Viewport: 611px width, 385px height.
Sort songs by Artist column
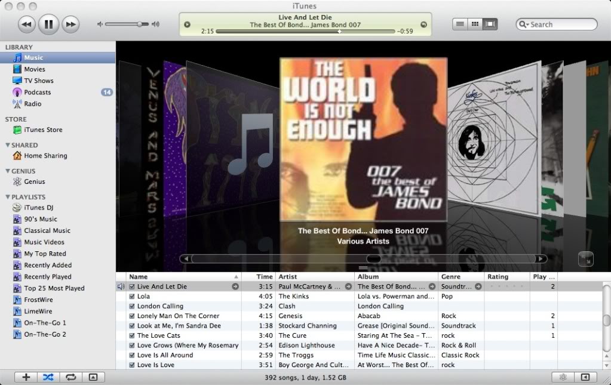[315, 277]
